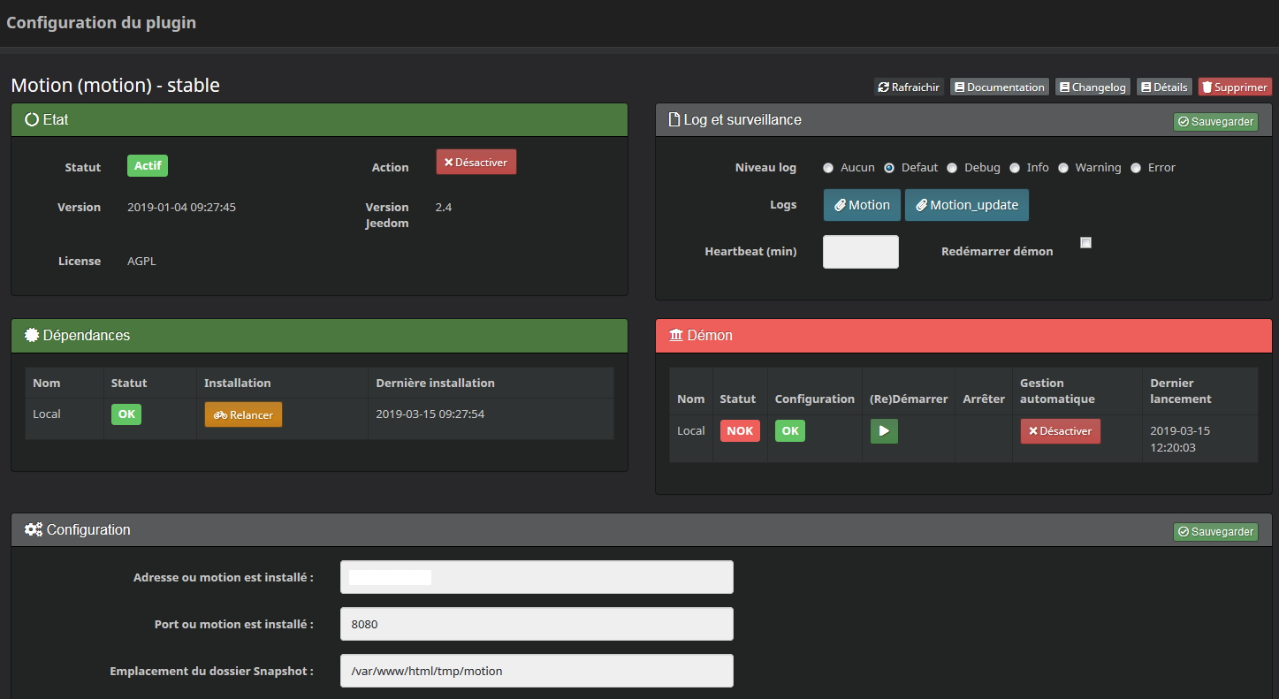Click the Snapshot folder path field

click(x=537, y=671)
